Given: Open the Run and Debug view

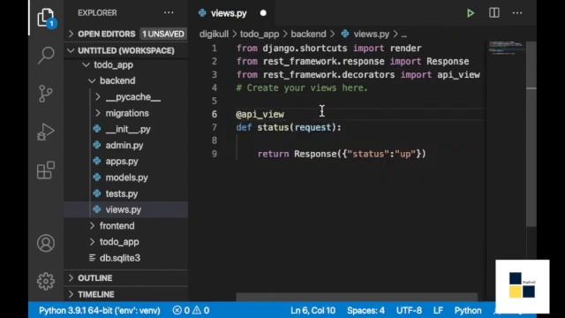Looking at the screenshot, I should point(45,132).
